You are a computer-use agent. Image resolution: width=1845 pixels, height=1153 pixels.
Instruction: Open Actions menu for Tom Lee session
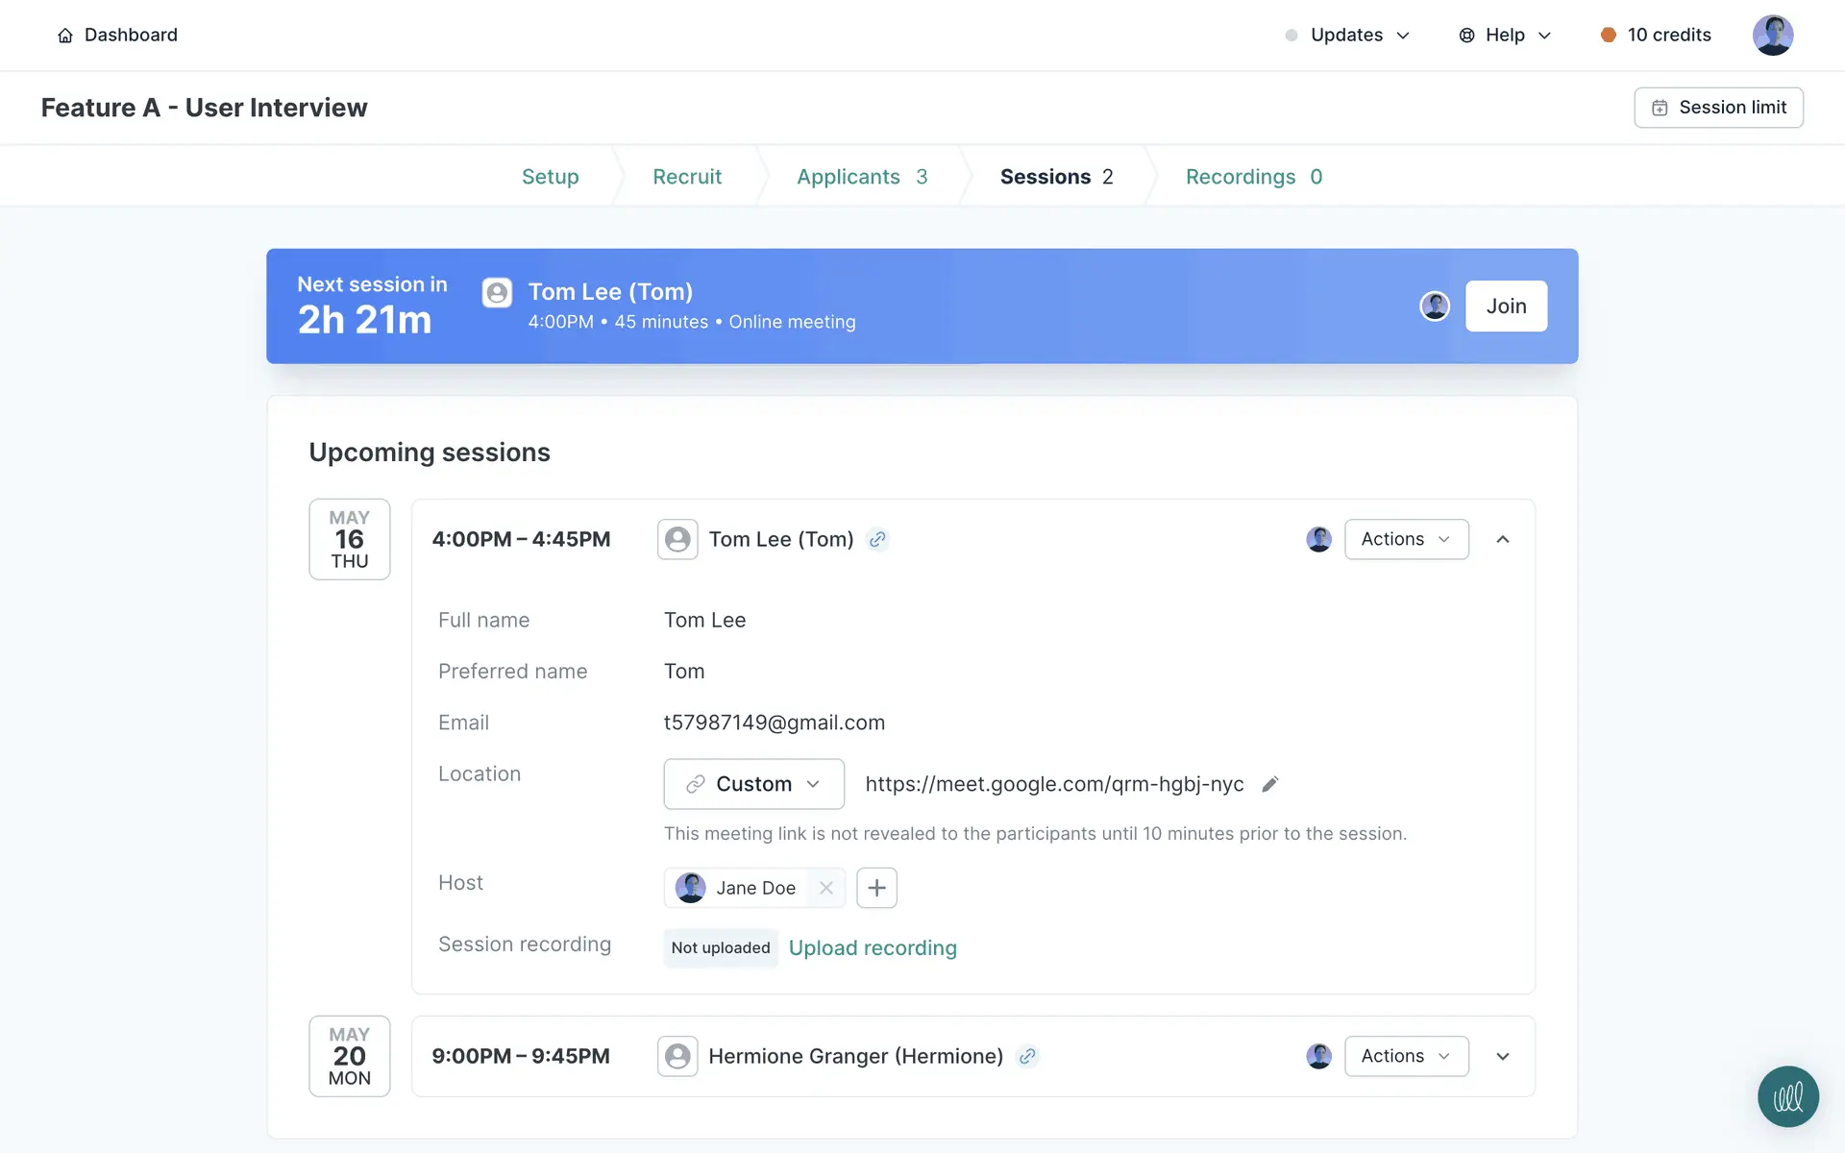pos(1406,539)
